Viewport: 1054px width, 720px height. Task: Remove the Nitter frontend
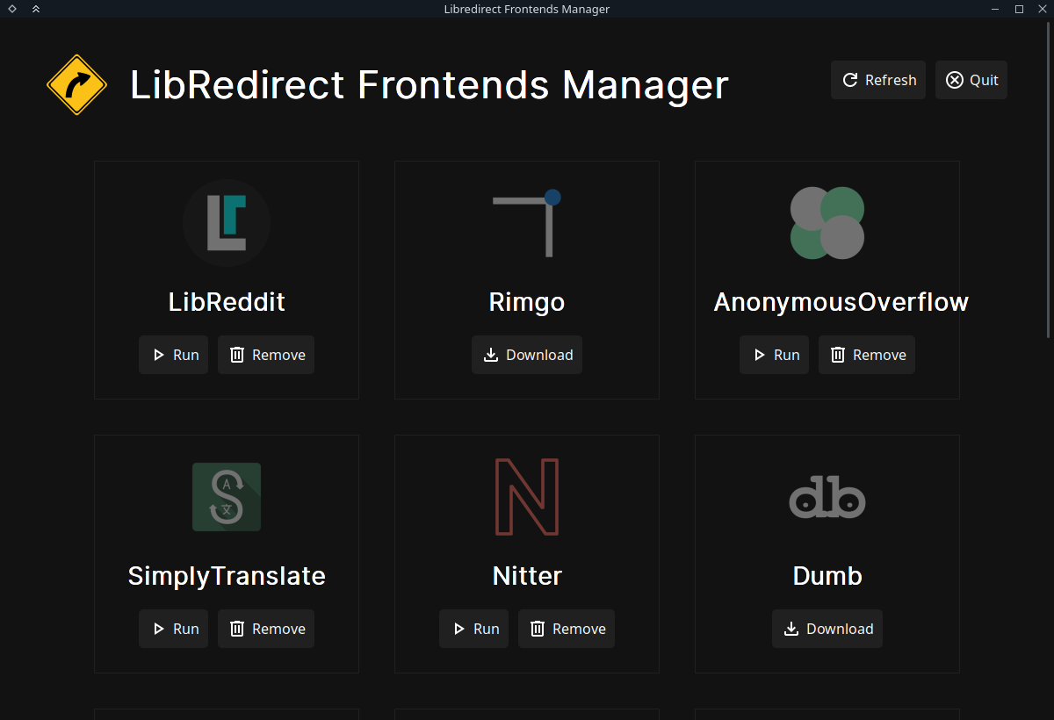[567, 629]
